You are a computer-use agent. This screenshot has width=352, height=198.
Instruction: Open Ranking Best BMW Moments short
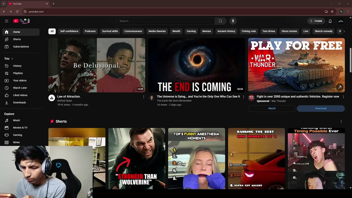click(x=256, y=158)
